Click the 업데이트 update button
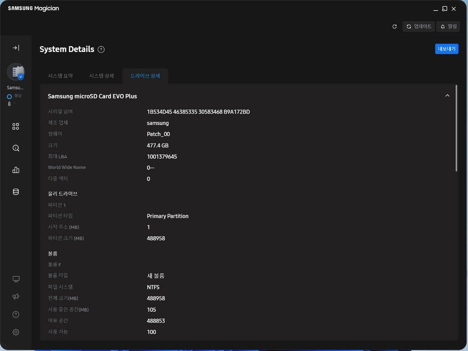The image size is (468, 351). pyautogui.click(x=418, y=27)
